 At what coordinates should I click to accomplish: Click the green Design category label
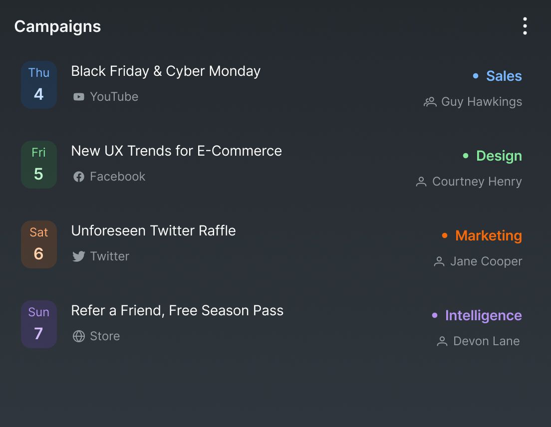(x=499, y=156)
